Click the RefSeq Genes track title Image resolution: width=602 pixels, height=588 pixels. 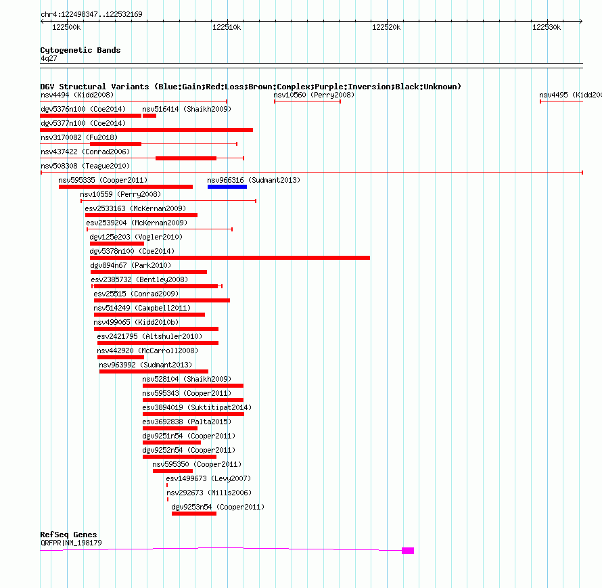click(x=68, y=535)
